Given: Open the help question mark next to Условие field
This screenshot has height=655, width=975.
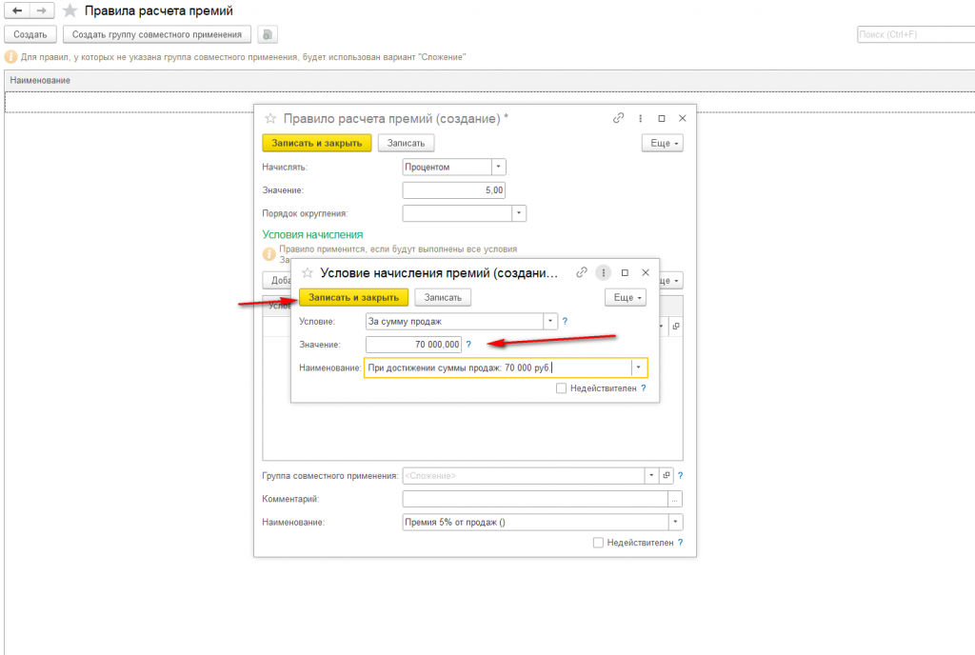Looking at the screenshot, I should 565,321.
